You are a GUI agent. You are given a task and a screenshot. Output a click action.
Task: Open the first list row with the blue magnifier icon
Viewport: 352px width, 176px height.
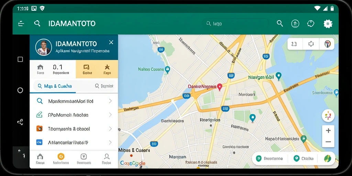click(x=74, y=101)
